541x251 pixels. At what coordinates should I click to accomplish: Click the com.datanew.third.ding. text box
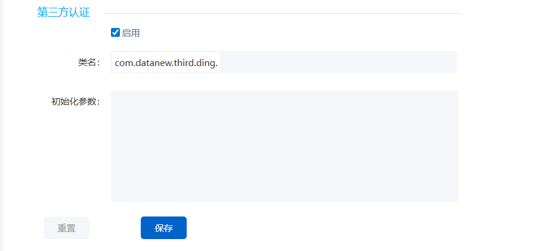(166, 62)
